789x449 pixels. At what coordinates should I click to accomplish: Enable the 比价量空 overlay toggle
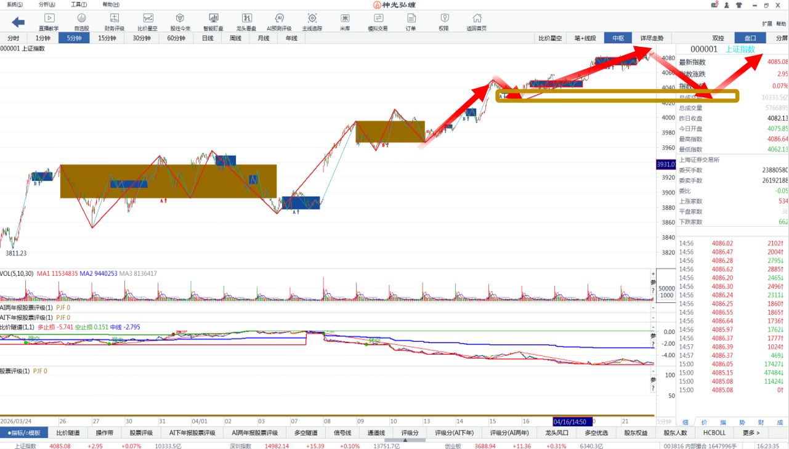click(550, 38)
